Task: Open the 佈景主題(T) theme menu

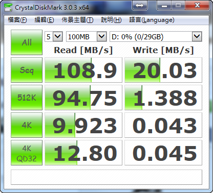Action: click(77, 20)
